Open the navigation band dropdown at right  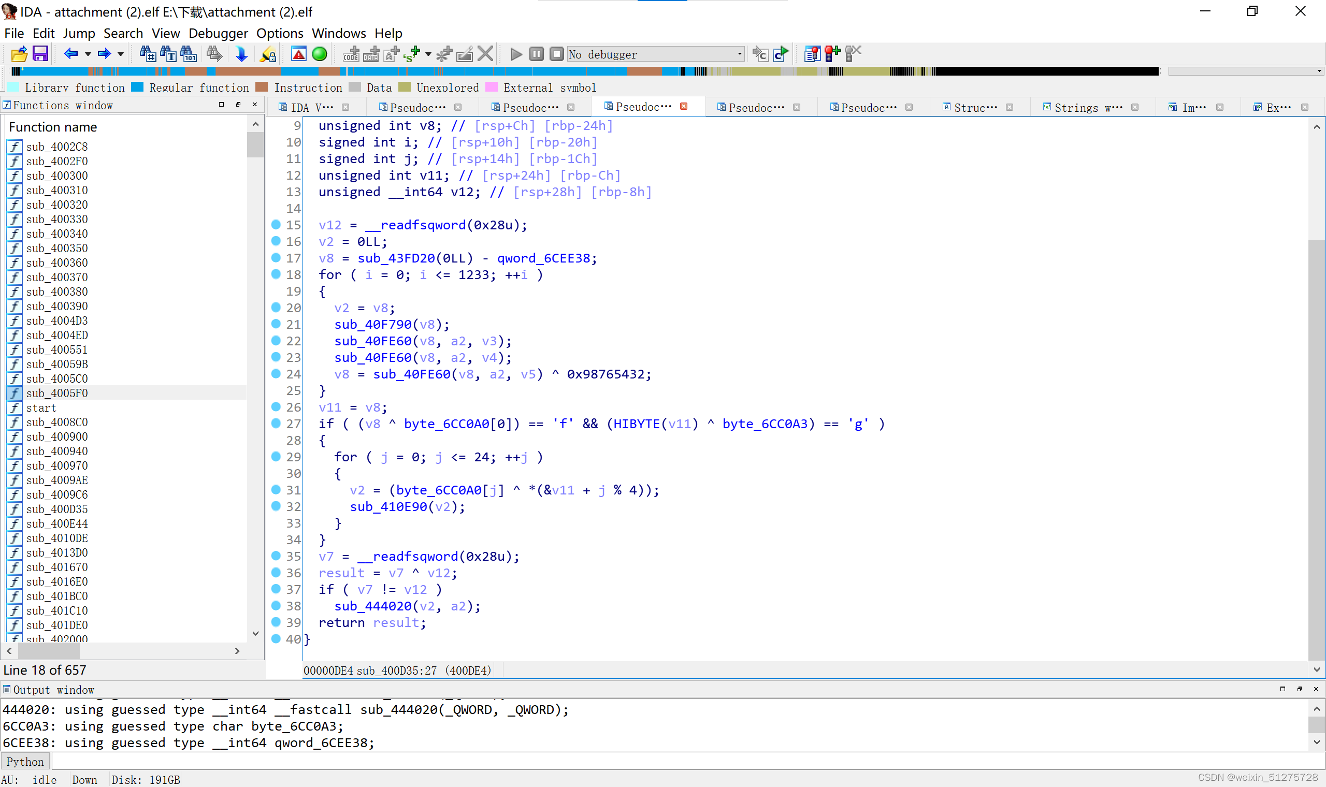(1319, 71)
